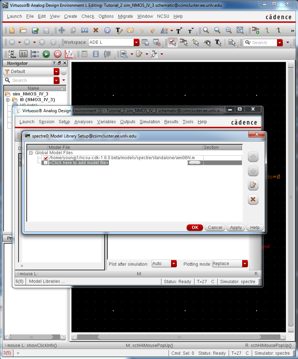The height and width of the screenshot is (359, 298).
Task: Run the simulation with green play button
Action: pyautogui.click(x=46, y=54)
